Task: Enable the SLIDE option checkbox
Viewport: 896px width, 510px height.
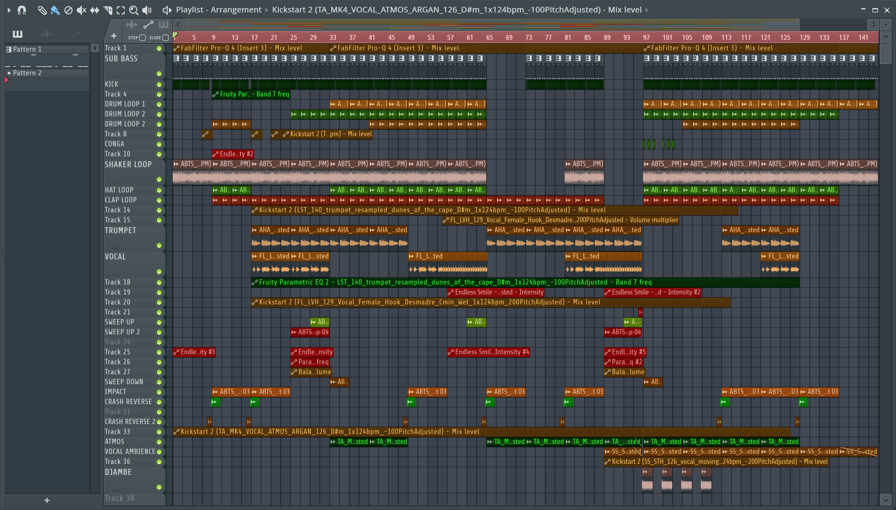Action: pyautogui.click(x=166, y=37)
